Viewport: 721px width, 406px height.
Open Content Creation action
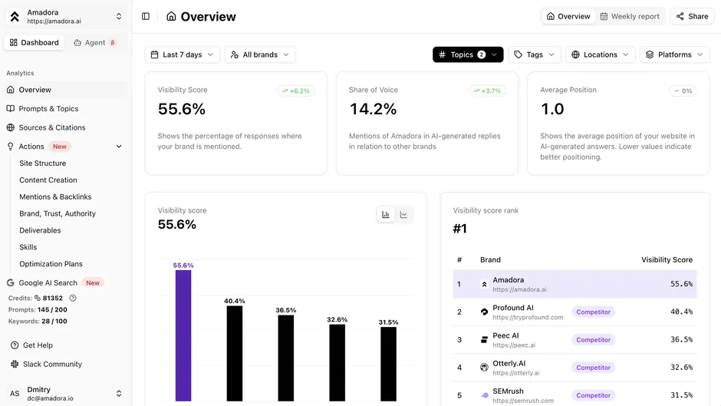tap(48, 180)
